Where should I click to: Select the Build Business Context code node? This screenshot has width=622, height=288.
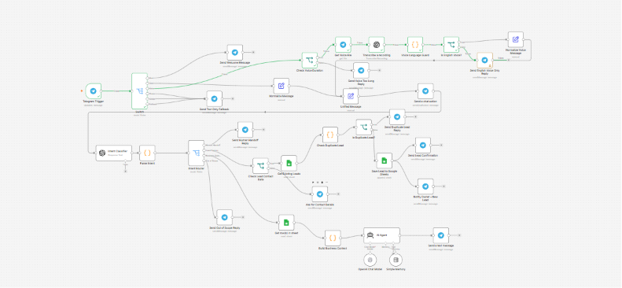333,238
